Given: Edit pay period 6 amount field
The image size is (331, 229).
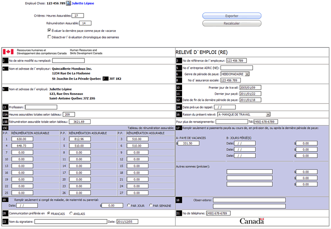Looking at the screenshot, I should pos(137,146).
